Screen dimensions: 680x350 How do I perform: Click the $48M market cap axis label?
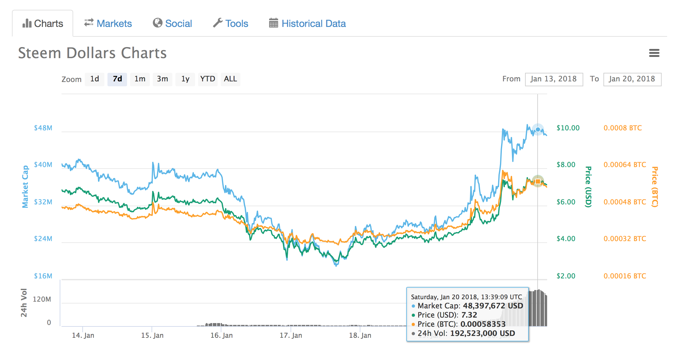coord(43,128)
